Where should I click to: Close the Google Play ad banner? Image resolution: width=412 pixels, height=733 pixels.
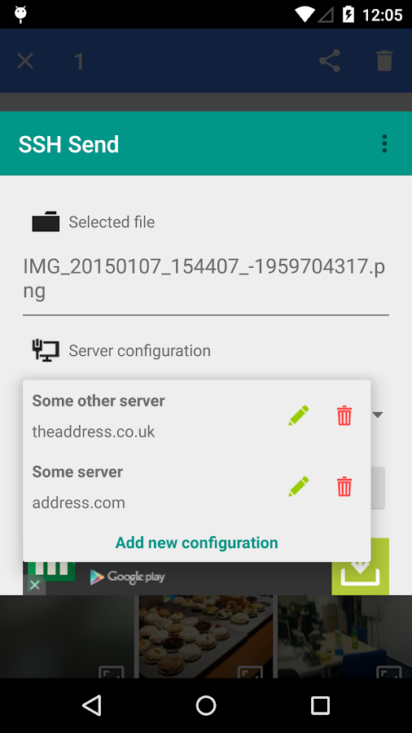click(x=34, y=585)
